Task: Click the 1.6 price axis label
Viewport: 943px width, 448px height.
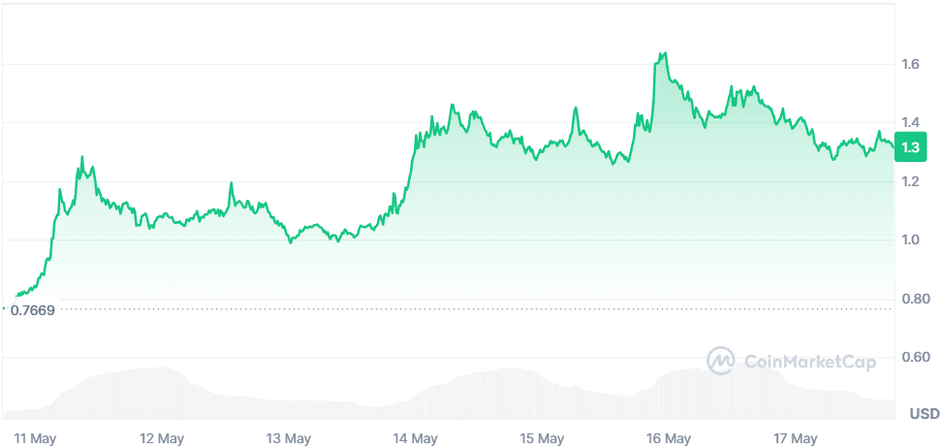Action: 909,65
